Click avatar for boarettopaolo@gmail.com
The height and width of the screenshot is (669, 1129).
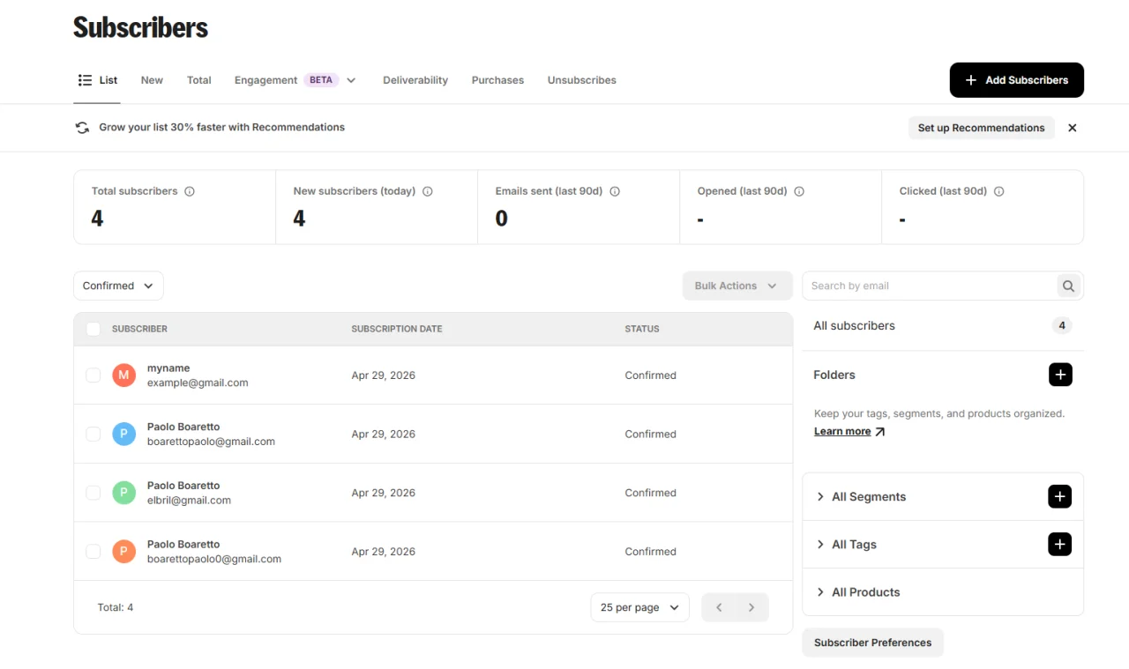(x=123, y=434)
